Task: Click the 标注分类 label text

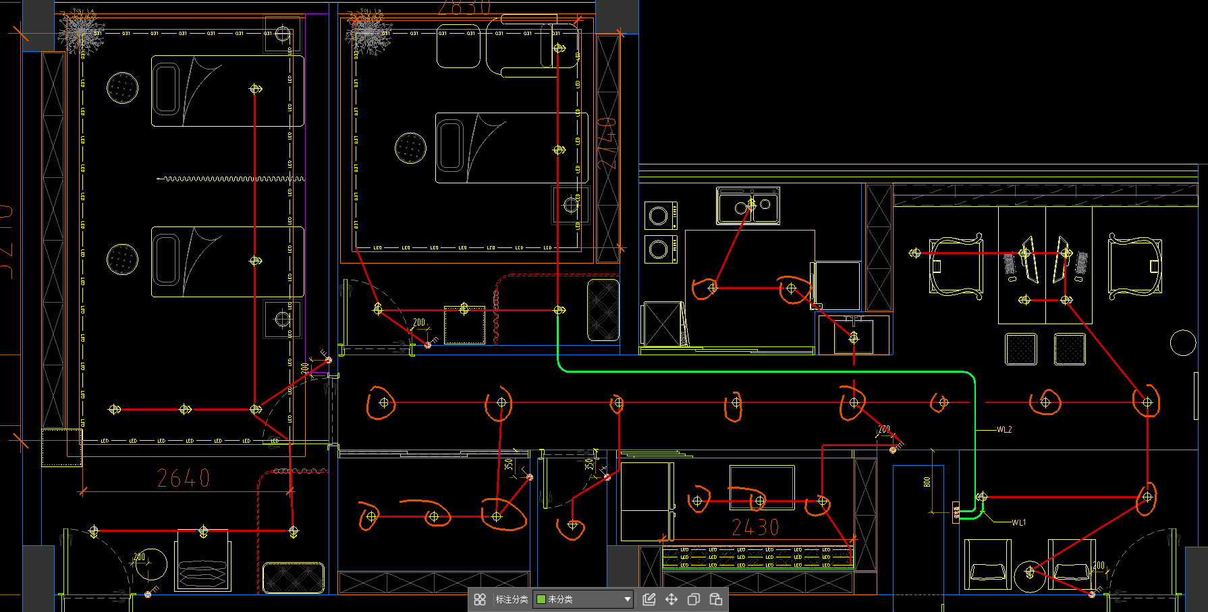Action: coord(512,599)
